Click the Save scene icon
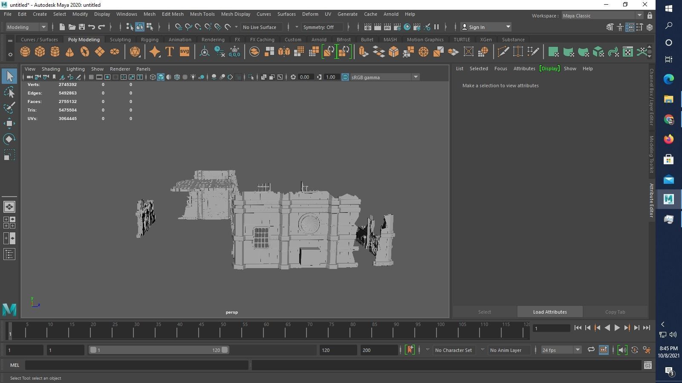This screenshot has height=383, width=682. coord(82,27)
